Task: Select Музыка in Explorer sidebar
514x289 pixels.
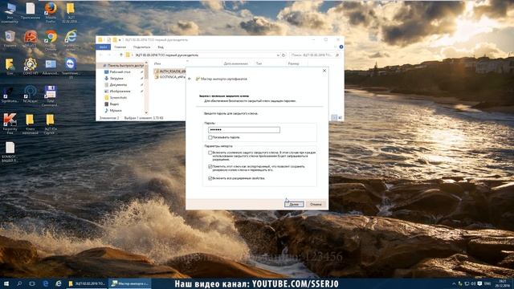Action: pos(116,111)
